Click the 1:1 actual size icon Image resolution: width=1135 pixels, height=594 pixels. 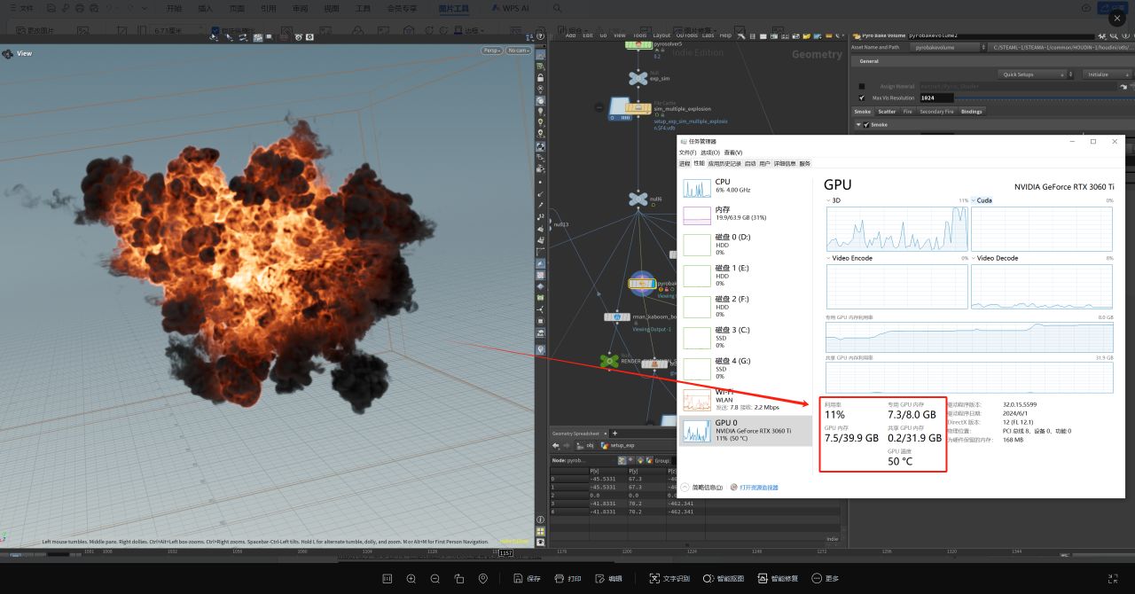387,578
